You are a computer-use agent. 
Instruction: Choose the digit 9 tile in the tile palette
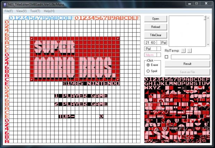tap(183, 79)
